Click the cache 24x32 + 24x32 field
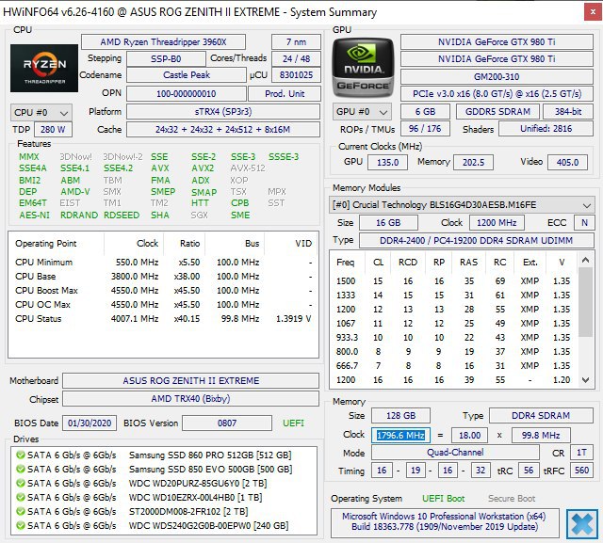 (x=223, y=130)
